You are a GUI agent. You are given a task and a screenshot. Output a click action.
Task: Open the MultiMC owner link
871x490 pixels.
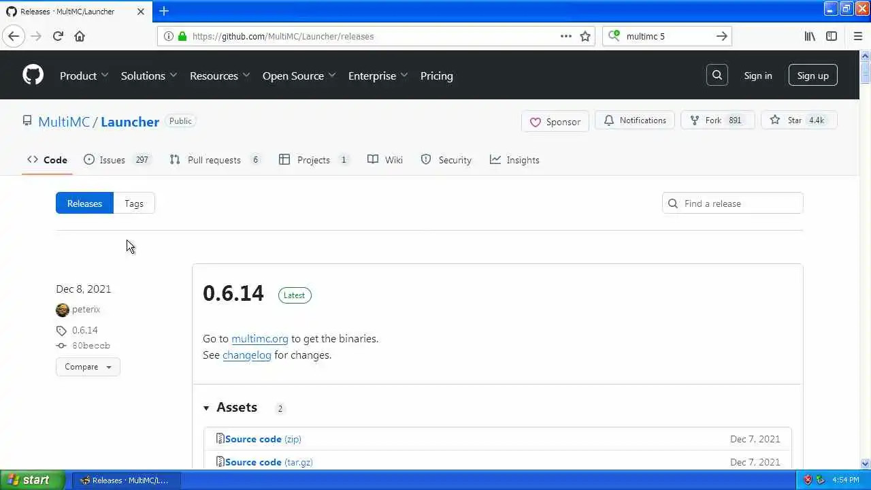pos(64,122)
